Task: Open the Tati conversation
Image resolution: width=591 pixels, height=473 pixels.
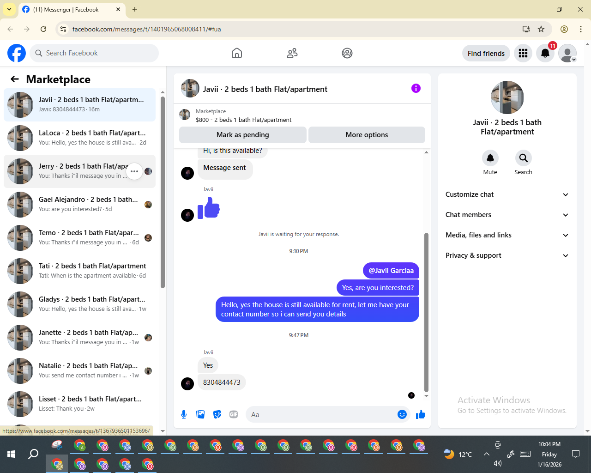Action: click(x=79, y=271)
